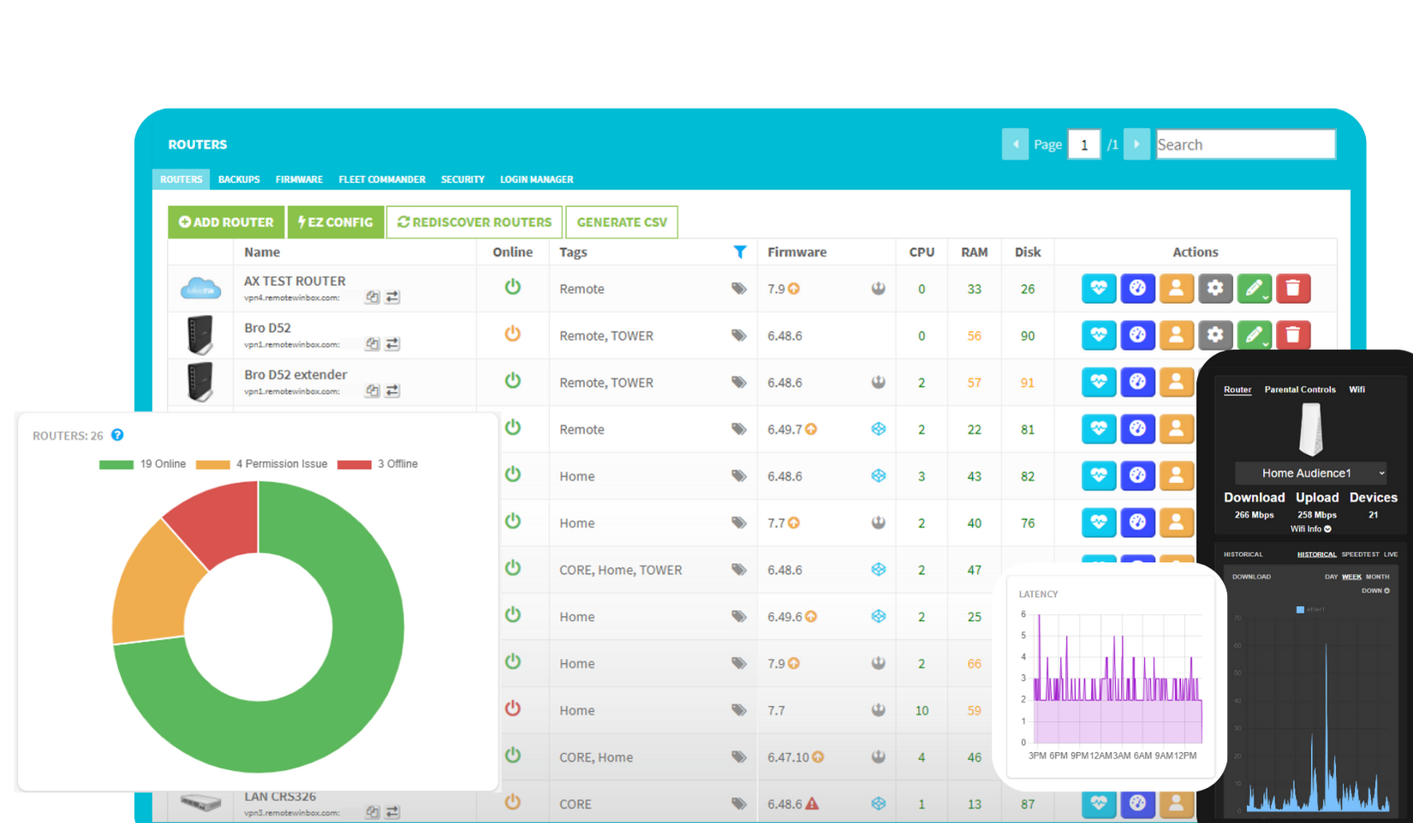Click the Add Router button
Image resolution: width=1413 pixels, height=823 pixels.
[226, 222]
